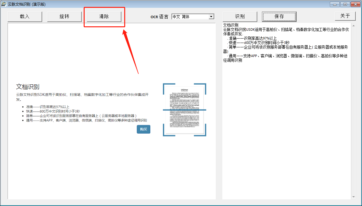Close the 云脉文档识别 window
Screen dimensions: 362x206
pyautogui.click(x=355, y=4)
